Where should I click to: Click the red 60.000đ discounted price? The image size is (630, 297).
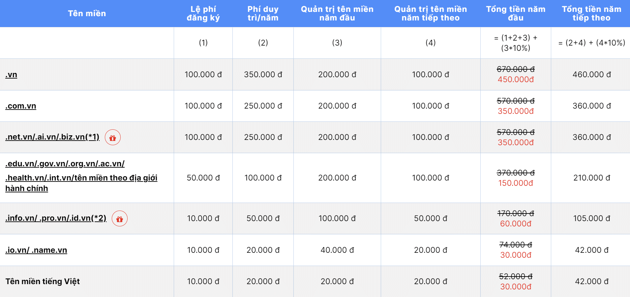[x=516, y=224]
